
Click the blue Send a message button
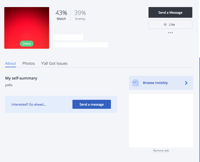tap(92, 104)
